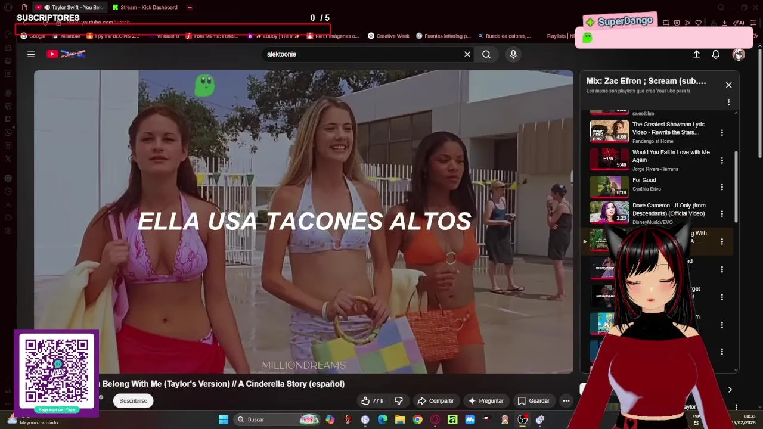
Task: Open options for Dove Cameron If Only
Action: coord(722,213)
